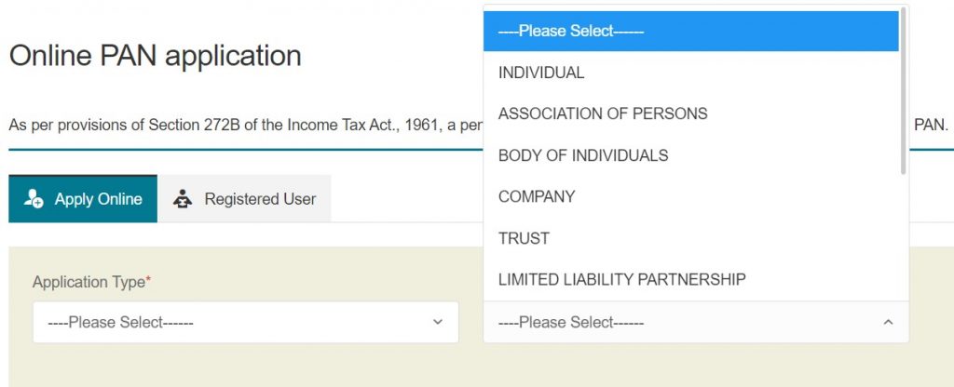The image size is (954, 387).
Task: Choose the highlighted Please Select option
Action: coord(691,31)
